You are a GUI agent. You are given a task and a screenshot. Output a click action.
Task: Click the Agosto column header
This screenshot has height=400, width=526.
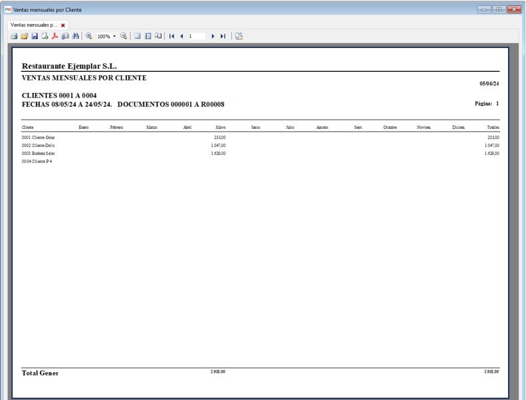click(323, 128)
